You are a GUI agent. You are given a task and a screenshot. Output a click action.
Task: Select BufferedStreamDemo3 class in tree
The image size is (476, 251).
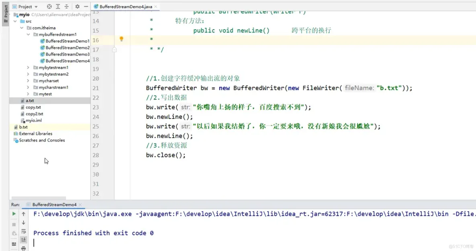[68, 54]
